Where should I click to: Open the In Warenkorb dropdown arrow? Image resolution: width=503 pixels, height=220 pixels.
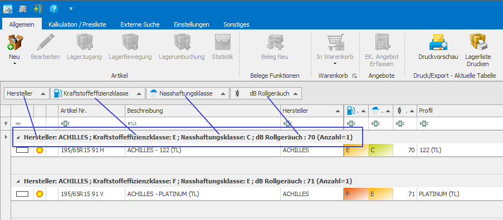coord(335,64)
